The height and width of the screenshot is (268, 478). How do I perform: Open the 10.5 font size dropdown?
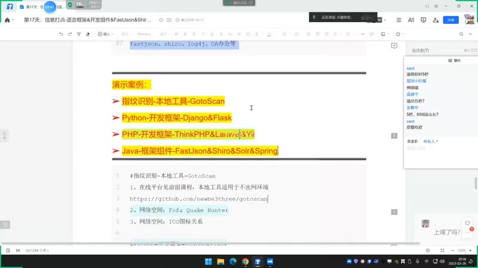coord(164,34)
